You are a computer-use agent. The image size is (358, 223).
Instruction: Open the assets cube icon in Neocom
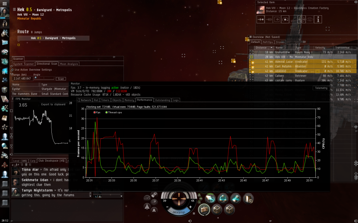tap(5, 90)
